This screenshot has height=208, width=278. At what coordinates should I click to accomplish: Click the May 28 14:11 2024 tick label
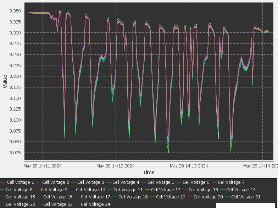(43, 166)
